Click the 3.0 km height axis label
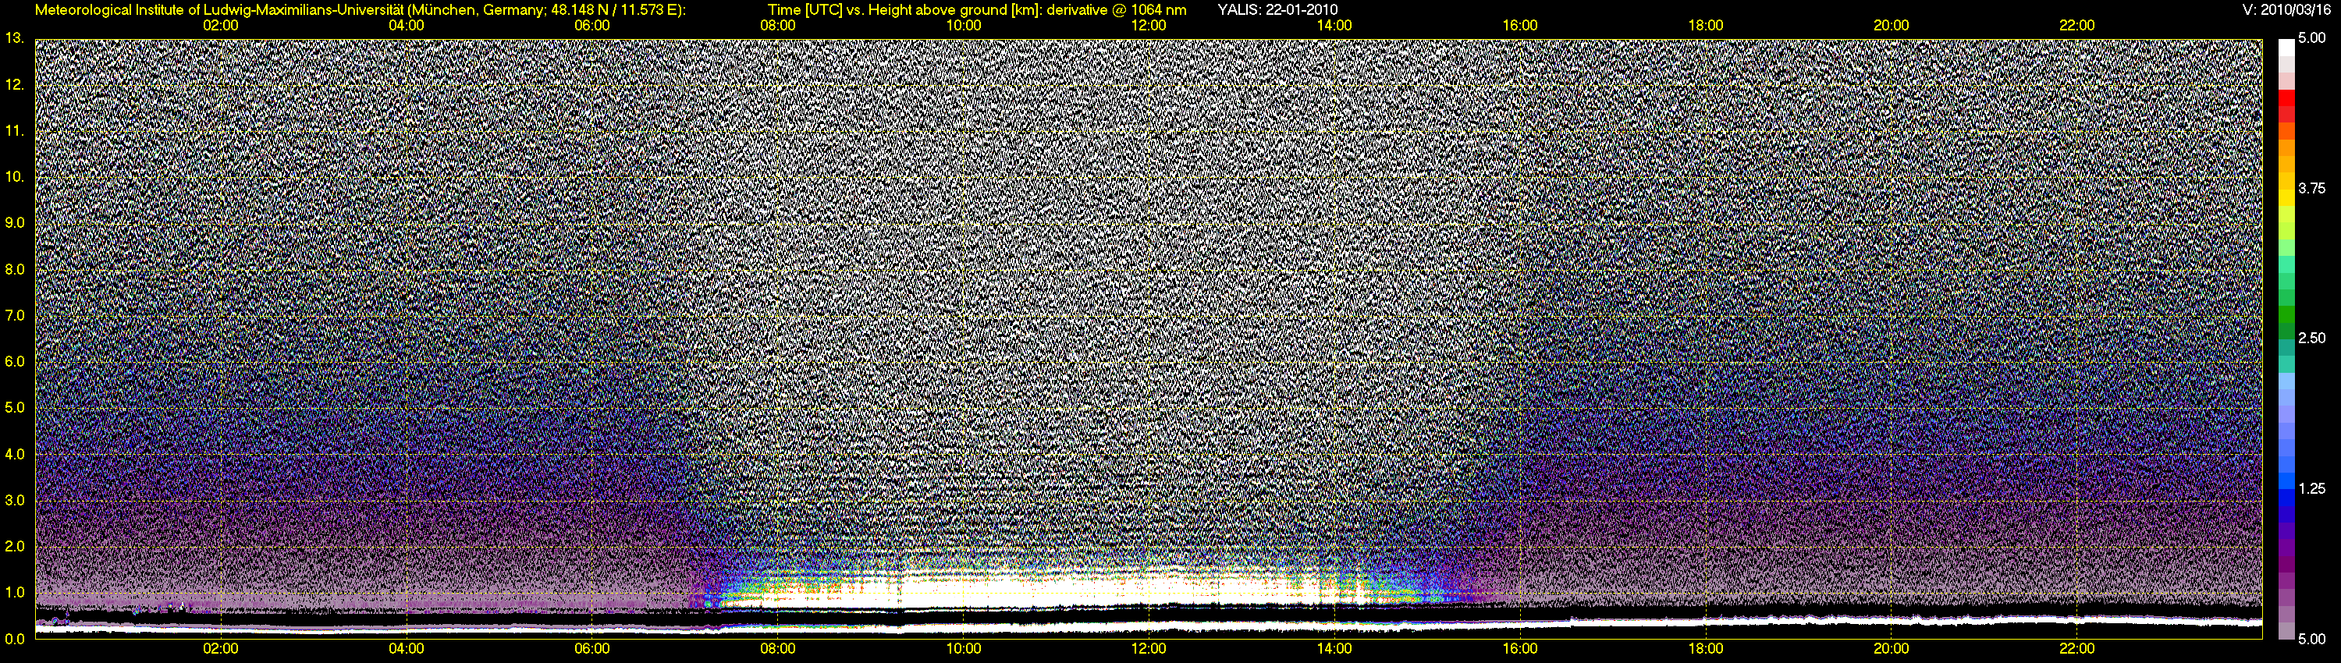Viewport: 2341px width, 663px height. 15,501
